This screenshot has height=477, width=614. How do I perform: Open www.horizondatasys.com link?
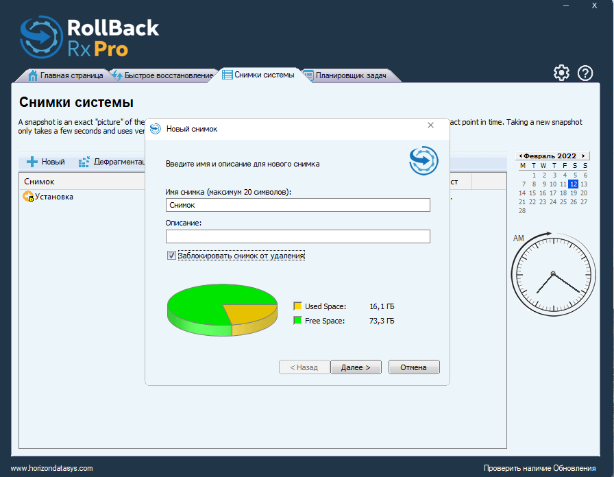coord(51,468)
